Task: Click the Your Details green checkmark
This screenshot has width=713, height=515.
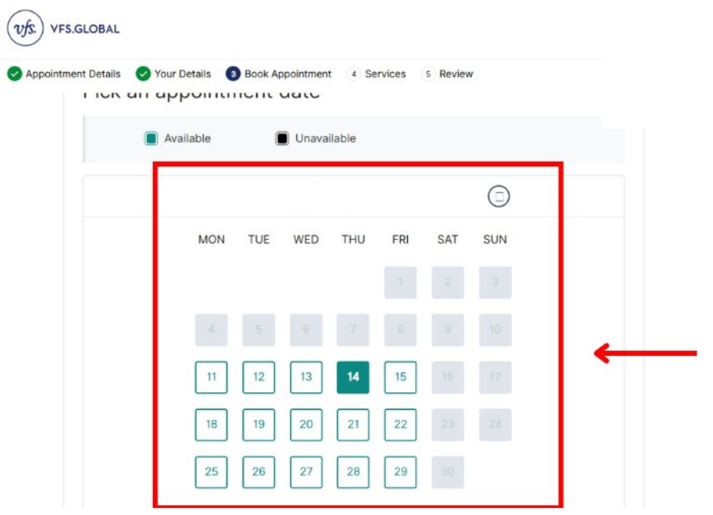Action: pyautogui.click(x=143, y=74)
